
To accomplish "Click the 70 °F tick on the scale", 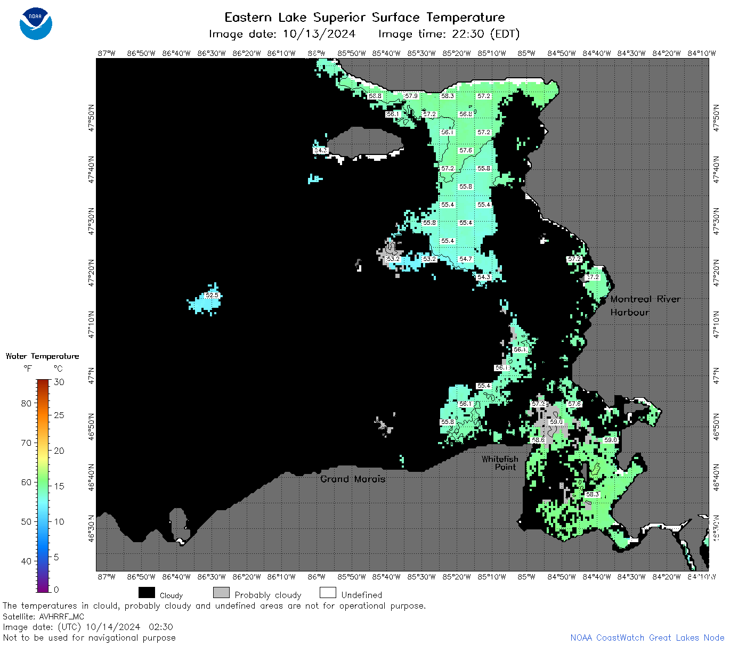I will (27, 443).
